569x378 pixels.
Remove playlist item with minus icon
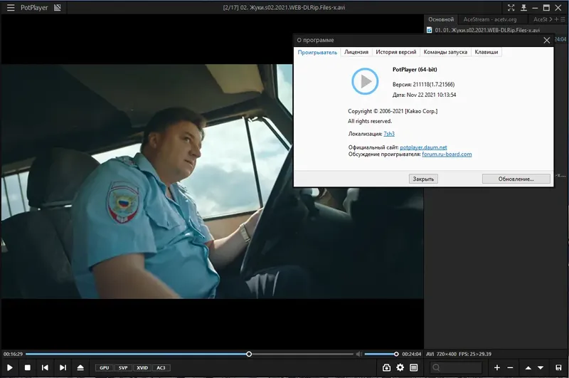coord(510,368)
